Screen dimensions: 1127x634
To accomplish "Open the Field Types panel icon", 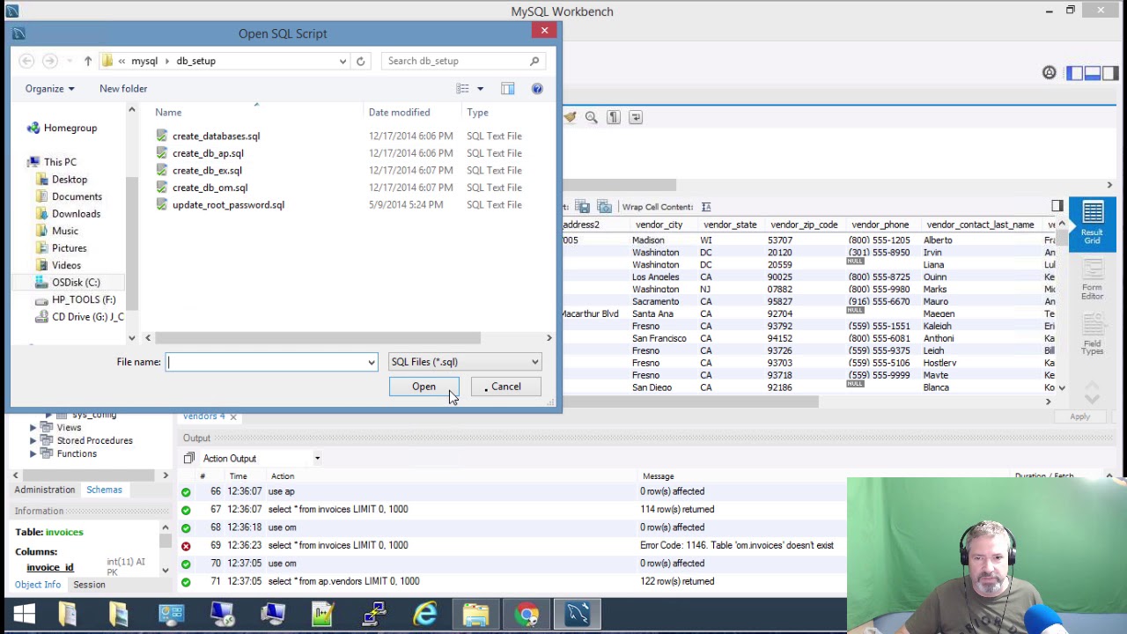I will 1092,335.
